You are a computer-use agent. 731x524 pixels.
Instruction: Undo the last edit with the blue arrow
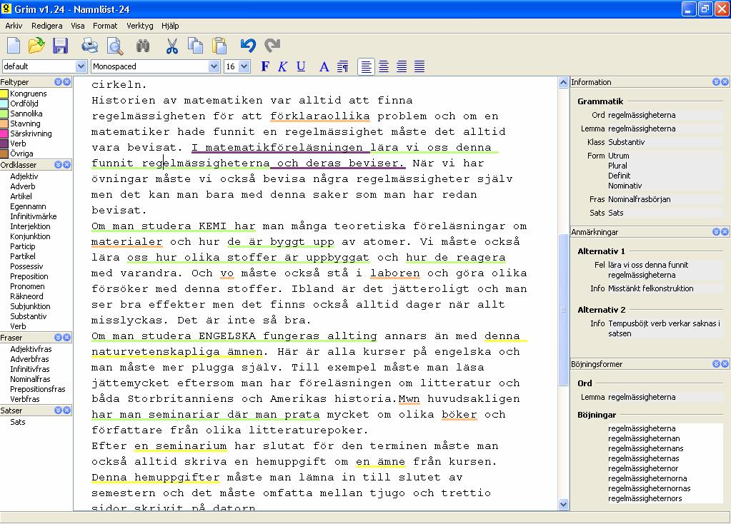click(248, 45)
